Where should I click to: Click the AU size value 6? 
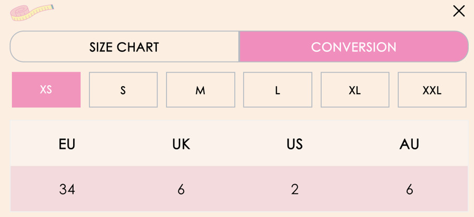(409, 189)
